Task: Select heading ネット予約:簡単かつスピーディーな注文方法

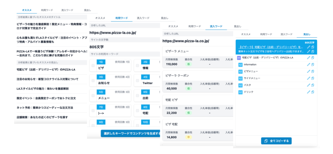Action: [45, 108]
